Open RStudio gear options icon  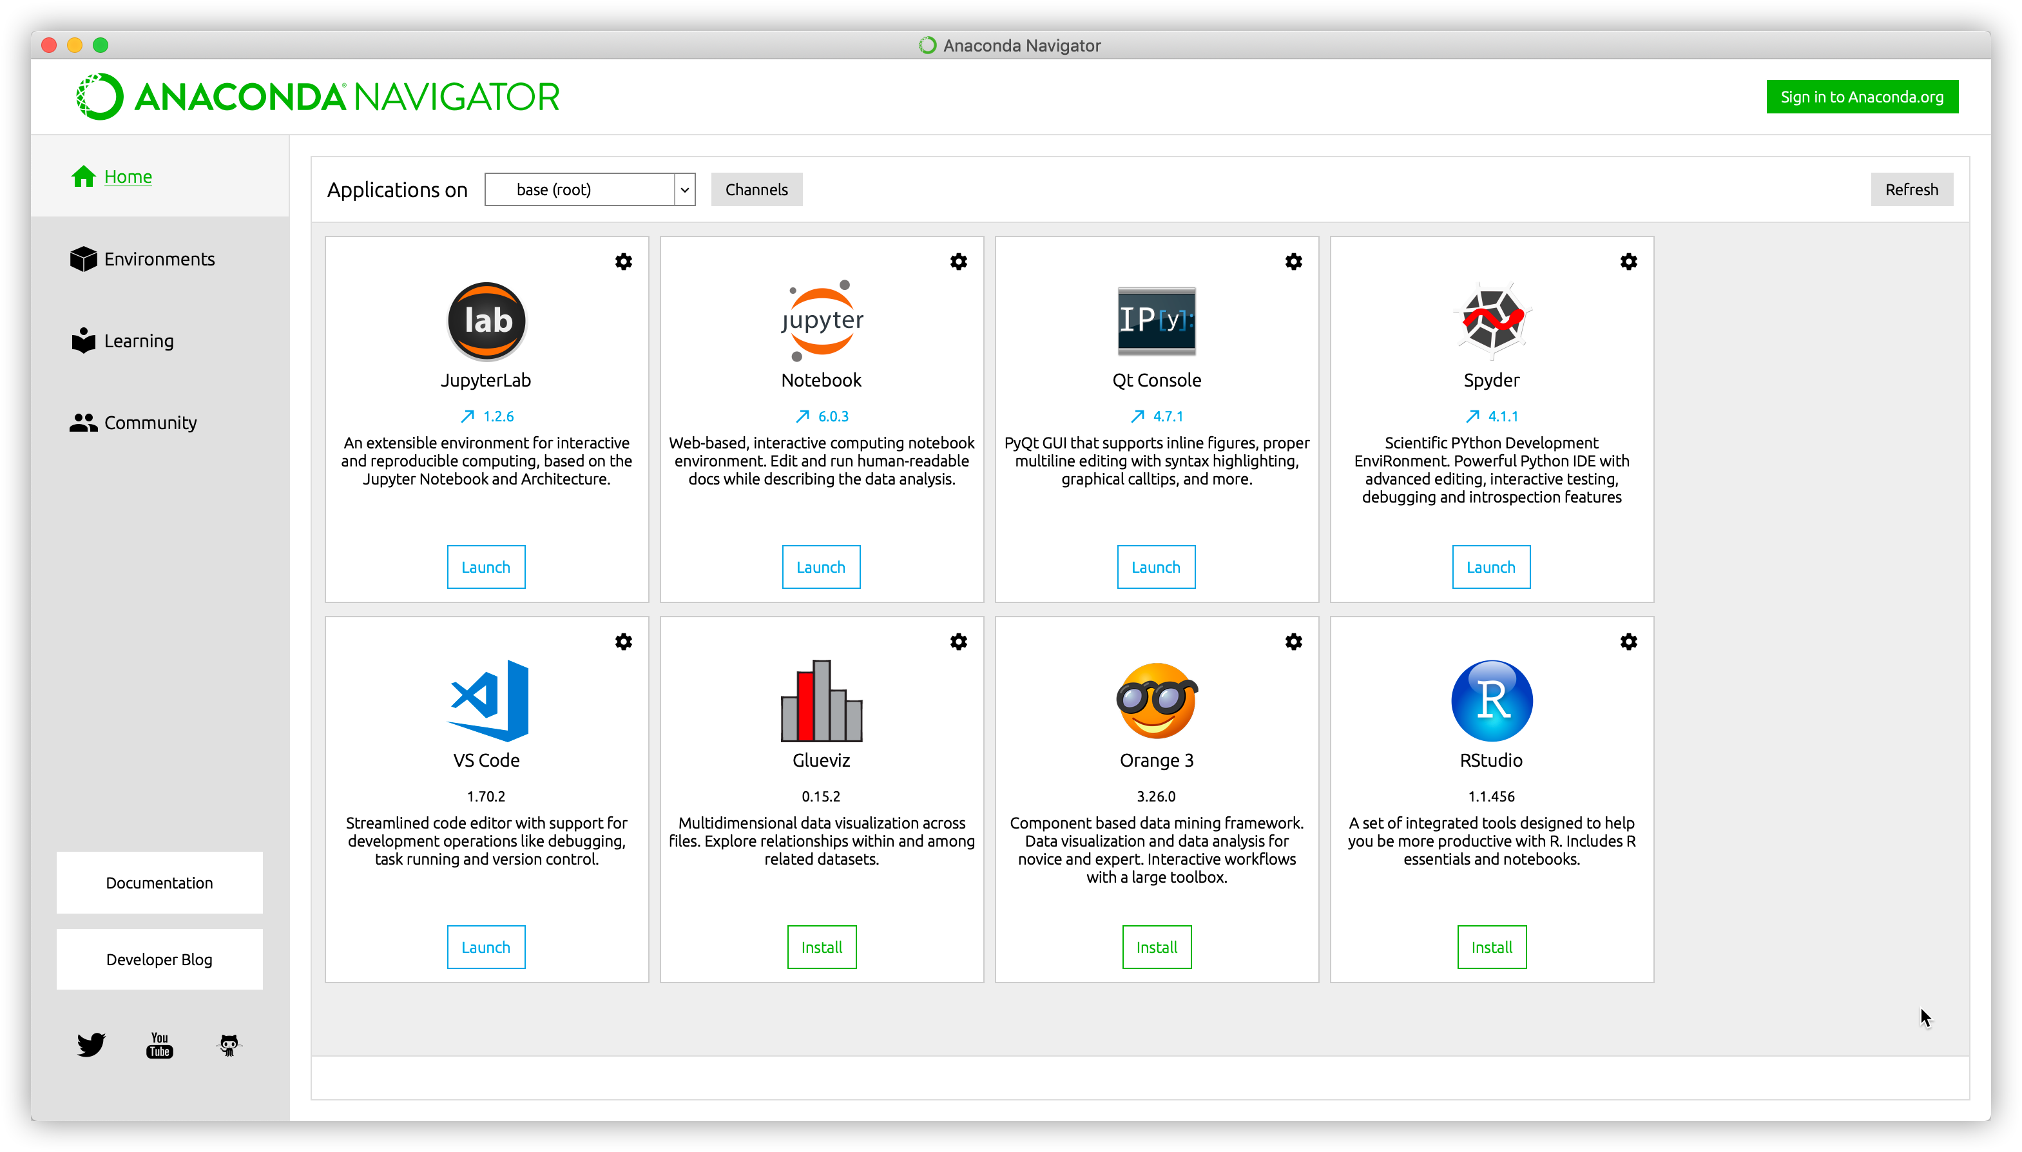pyautogui.click(x=1628, y=642)
